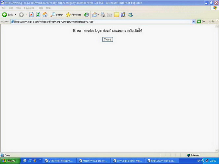Open the Windows Start menu
Image resolution: width=219 pixels, height=164 pixels.
(x=10, y=161)
